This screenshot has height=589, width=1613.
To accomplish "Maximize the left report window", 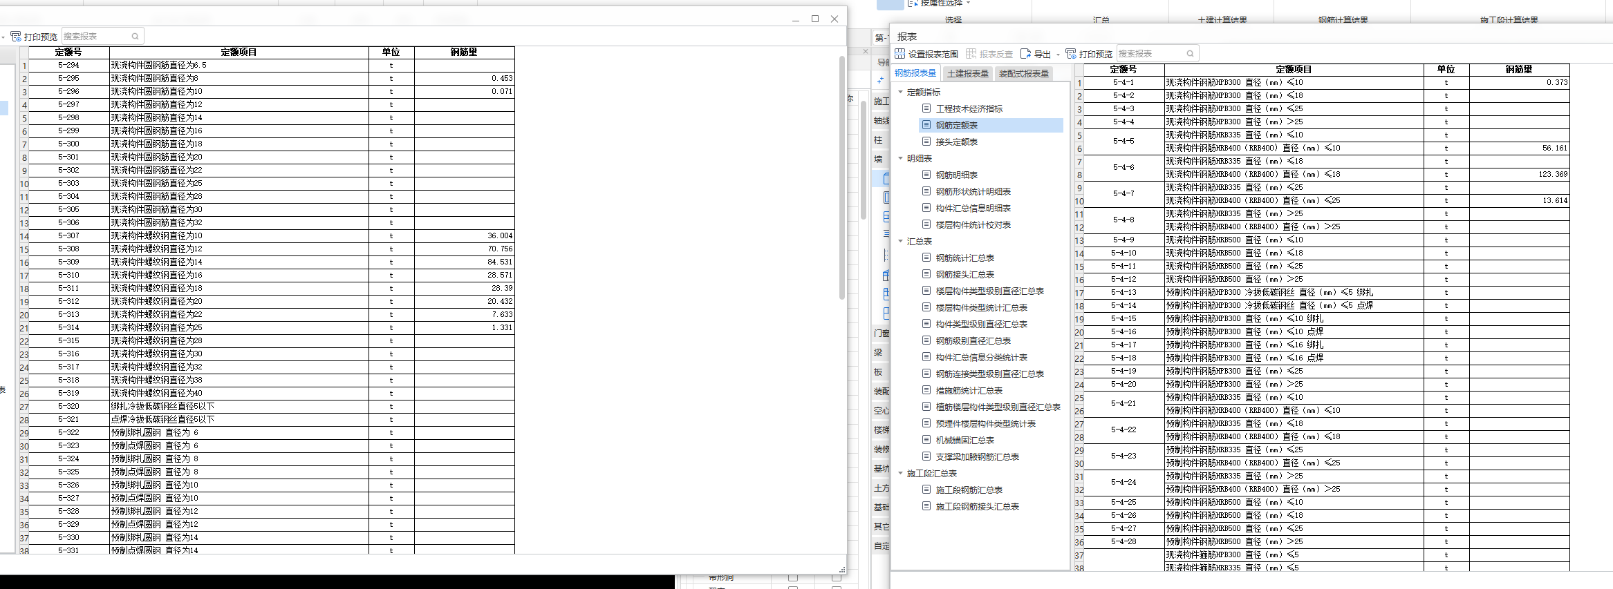I will (x=815, y=19).
